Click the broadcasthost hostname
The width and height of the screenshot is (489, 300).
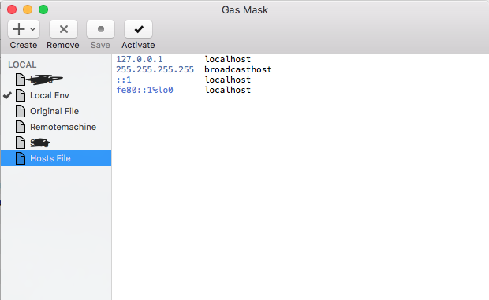(238, 69)
